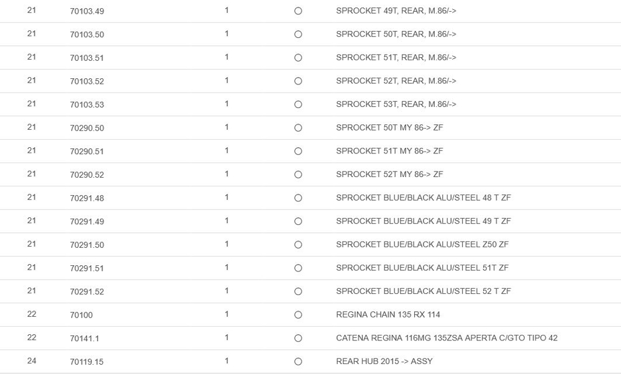Choose radio button for part 70290.51

(298, 151)
